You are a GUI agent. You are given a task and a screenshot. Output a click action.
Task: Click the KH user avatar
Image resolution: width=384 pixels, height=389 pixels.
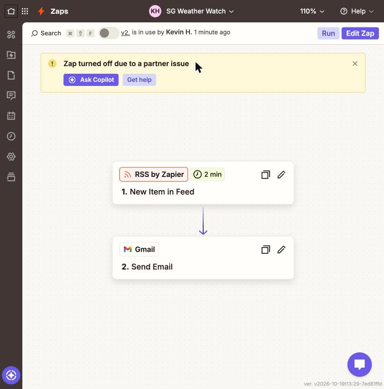pyautogui.click(x=155, y=11)
